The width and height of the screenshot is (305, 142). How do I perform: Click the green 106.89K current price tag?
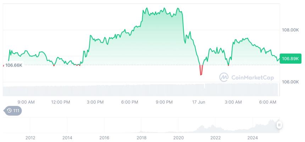pos(290,58)
